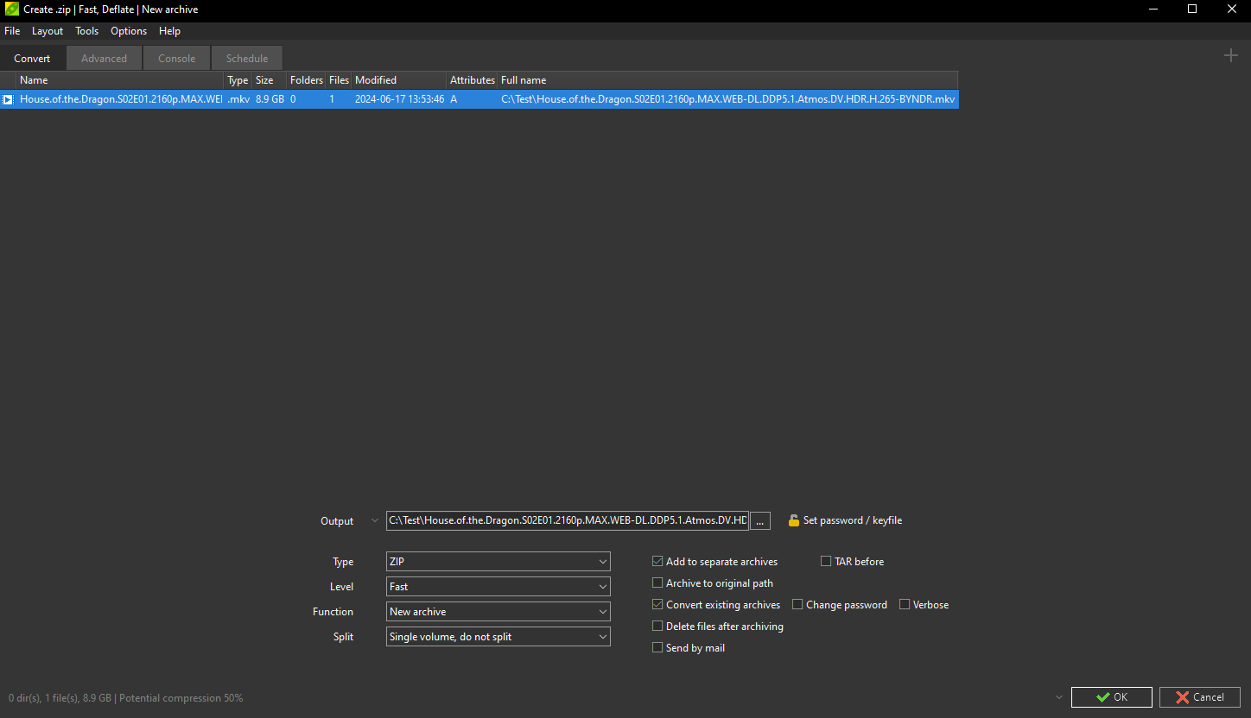The height and width of the screenshot is (718, 1251).
Task: Toggle Convert existing archives checkbox
Action: pos(657,605)
